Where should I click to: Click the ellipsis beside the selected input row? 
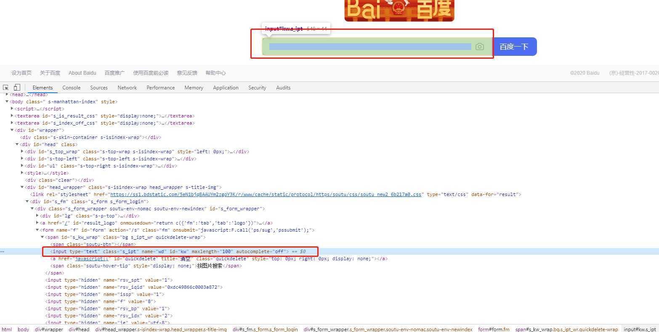pos(3,252)
